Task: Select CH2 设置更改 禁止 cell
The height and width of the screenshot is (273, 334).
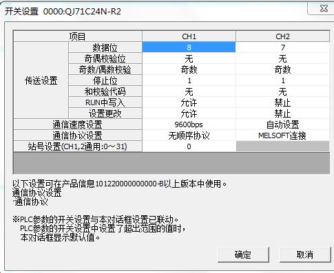Action: (x=282, y=113)
